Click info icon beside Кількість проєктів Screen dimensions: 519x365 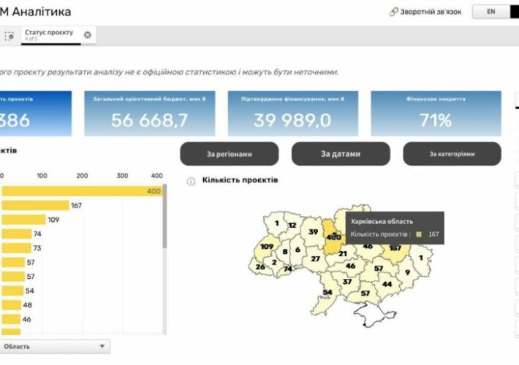191,180
